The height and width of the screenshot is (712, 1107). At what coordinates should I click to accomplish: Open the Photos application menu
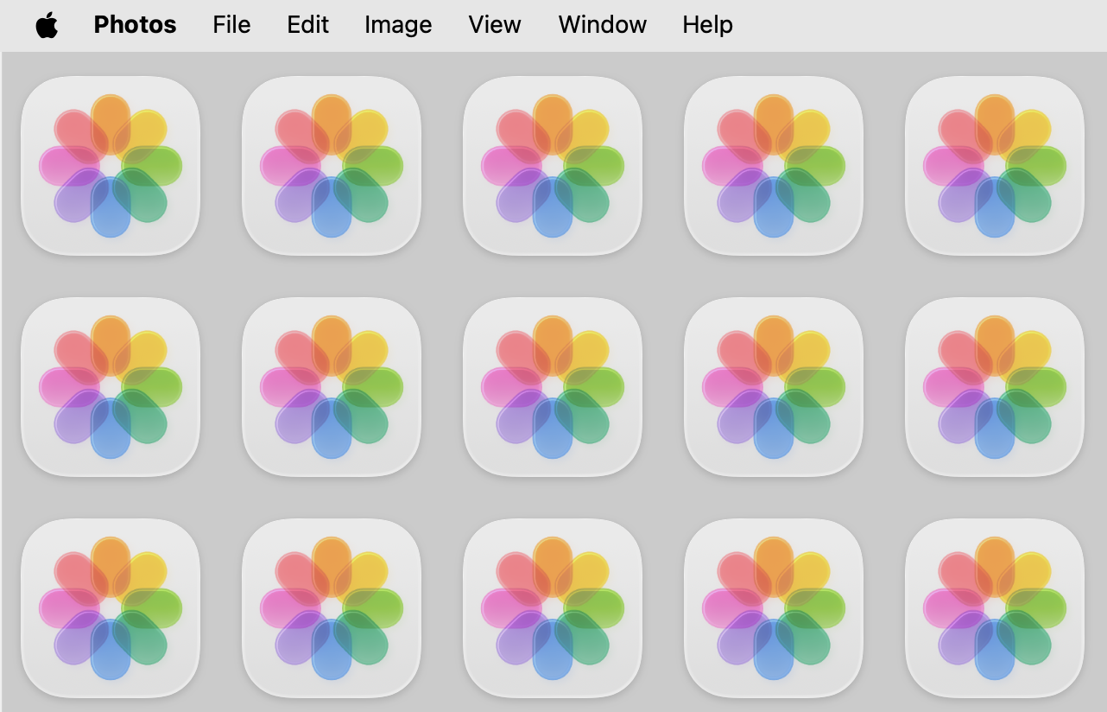click(135, 25)
